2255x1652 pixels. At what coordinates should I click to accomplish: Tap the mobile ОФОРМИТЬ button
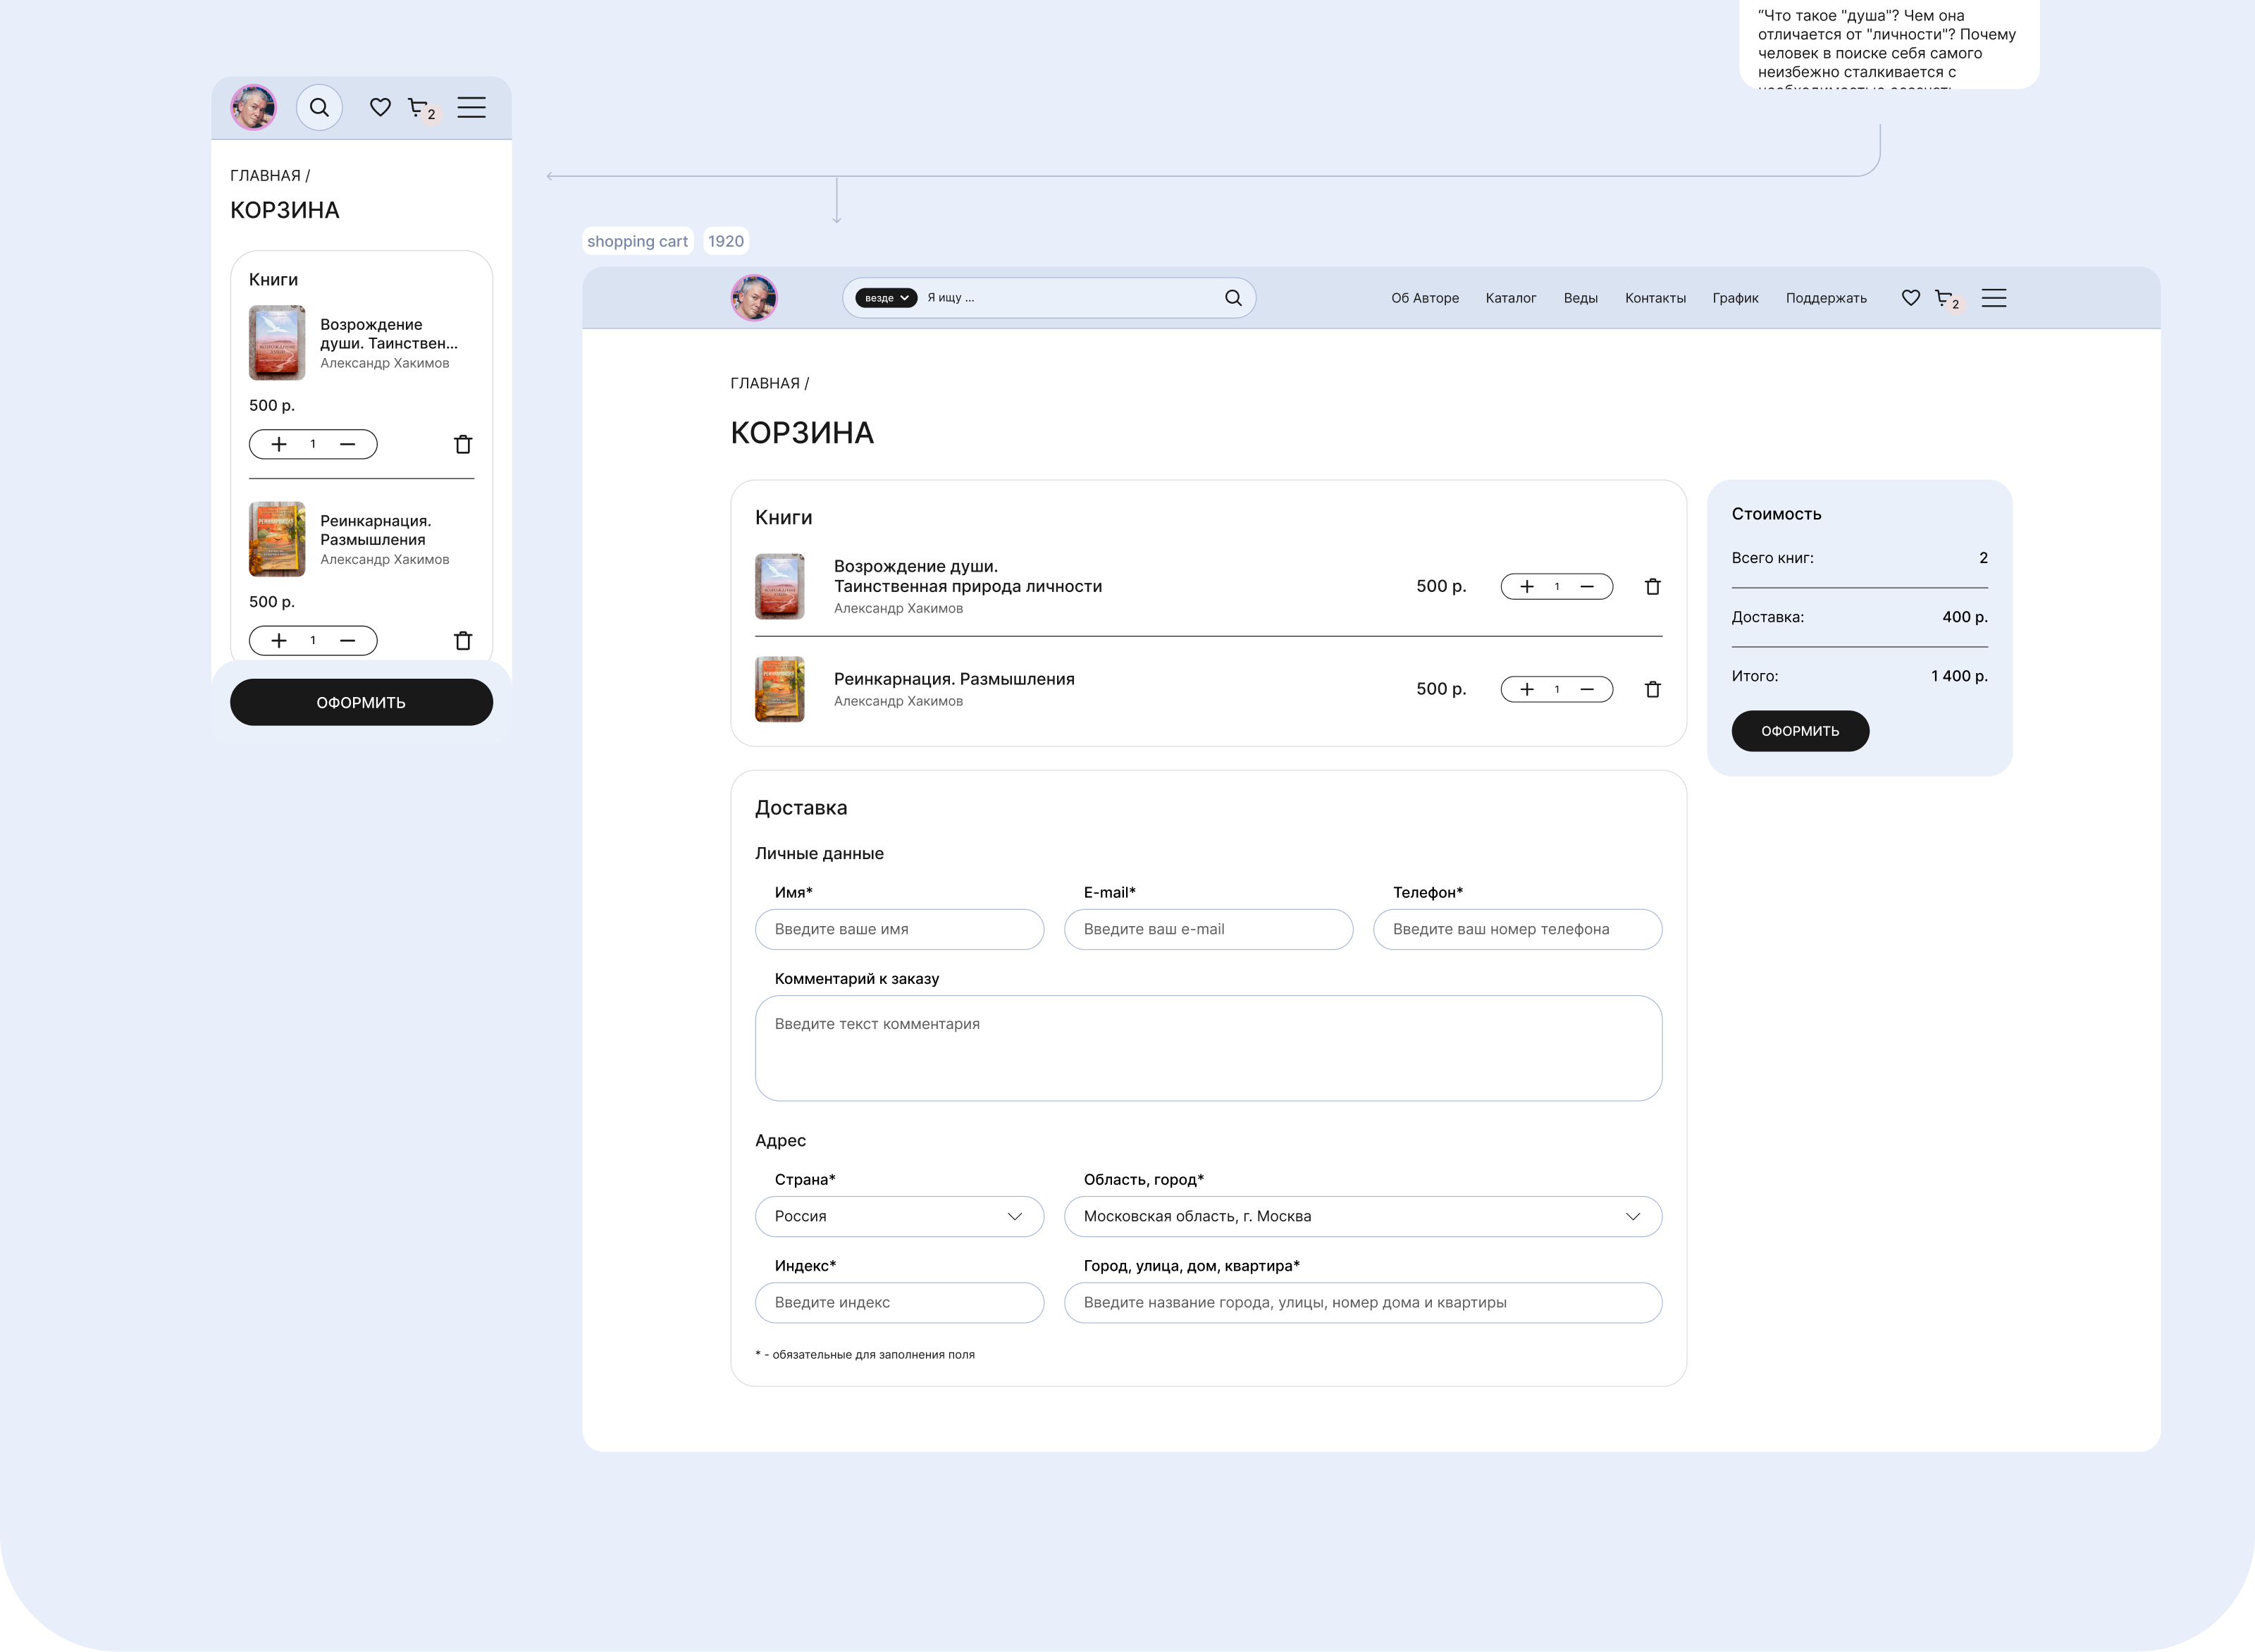click(361, 702)
